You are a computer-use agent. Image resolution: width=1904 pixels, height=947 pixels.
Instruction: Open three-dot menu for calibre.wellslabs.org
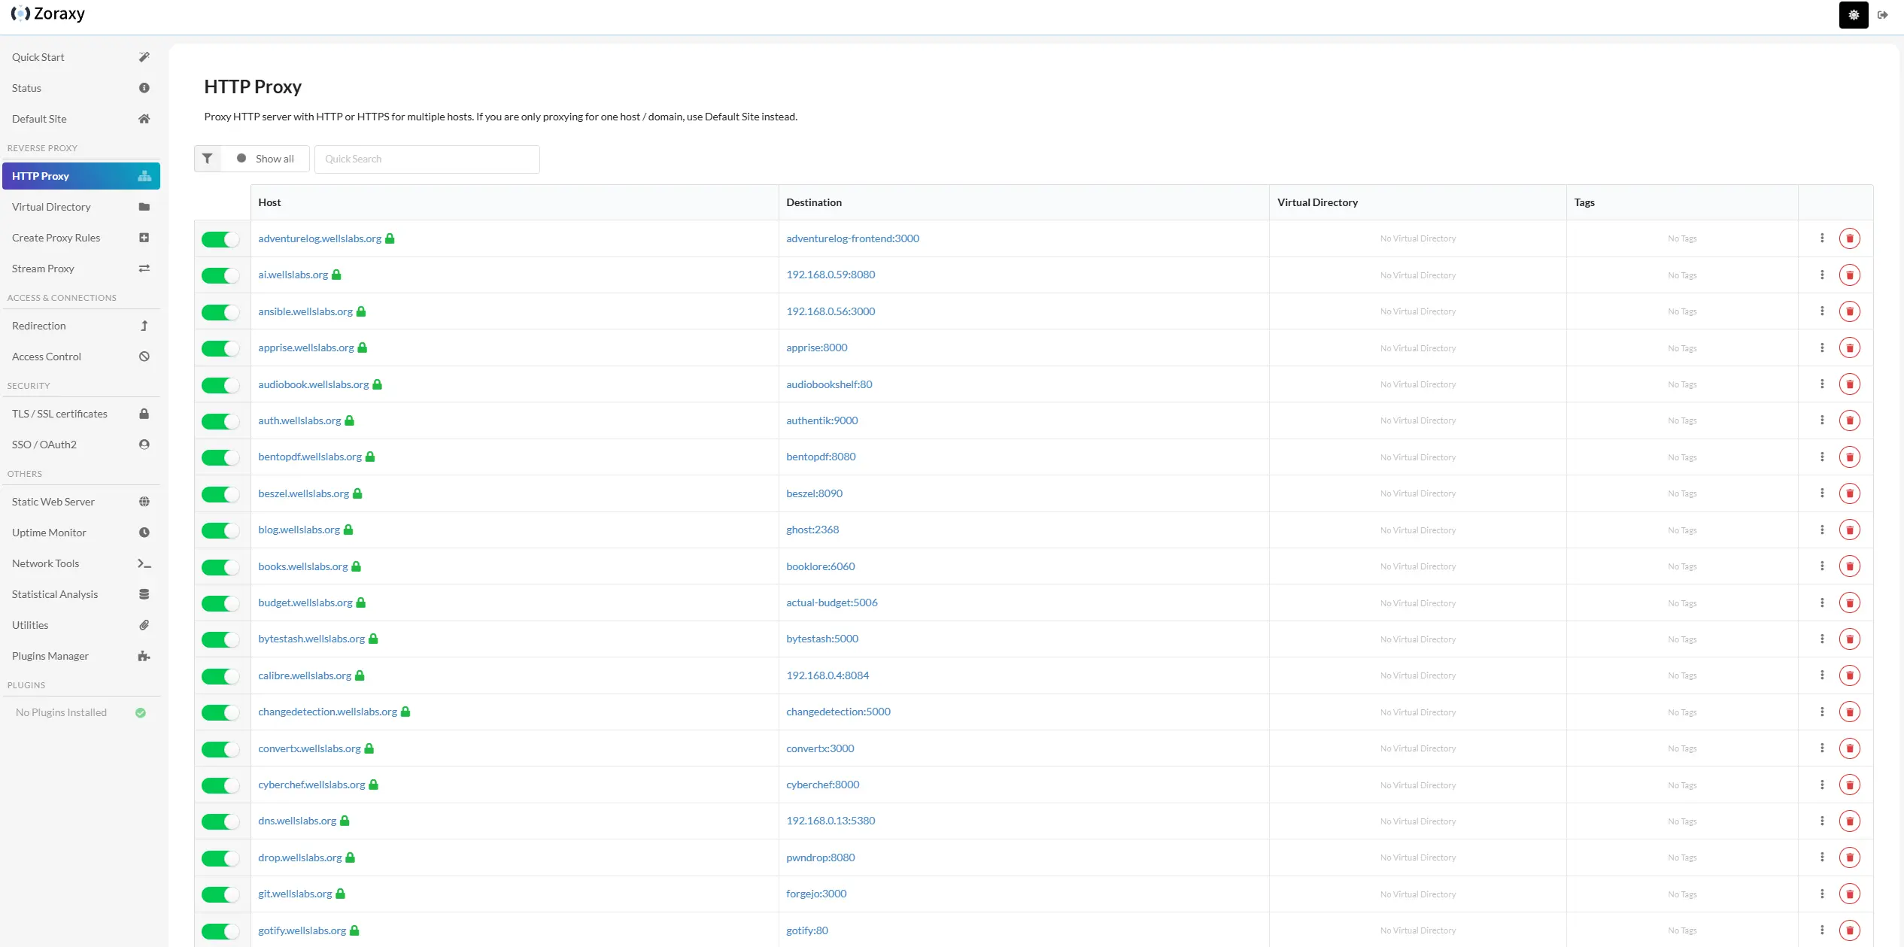click(x=1822, y=675)
